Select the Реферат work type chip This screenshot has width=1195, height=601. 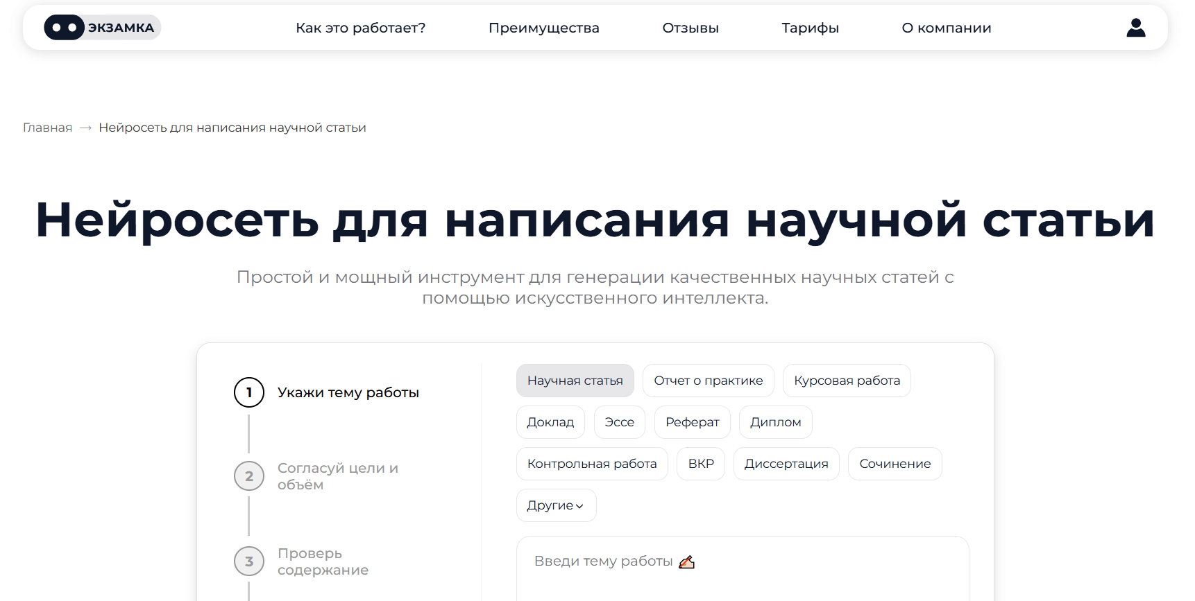pyautogui.click(x=692, y=422)
